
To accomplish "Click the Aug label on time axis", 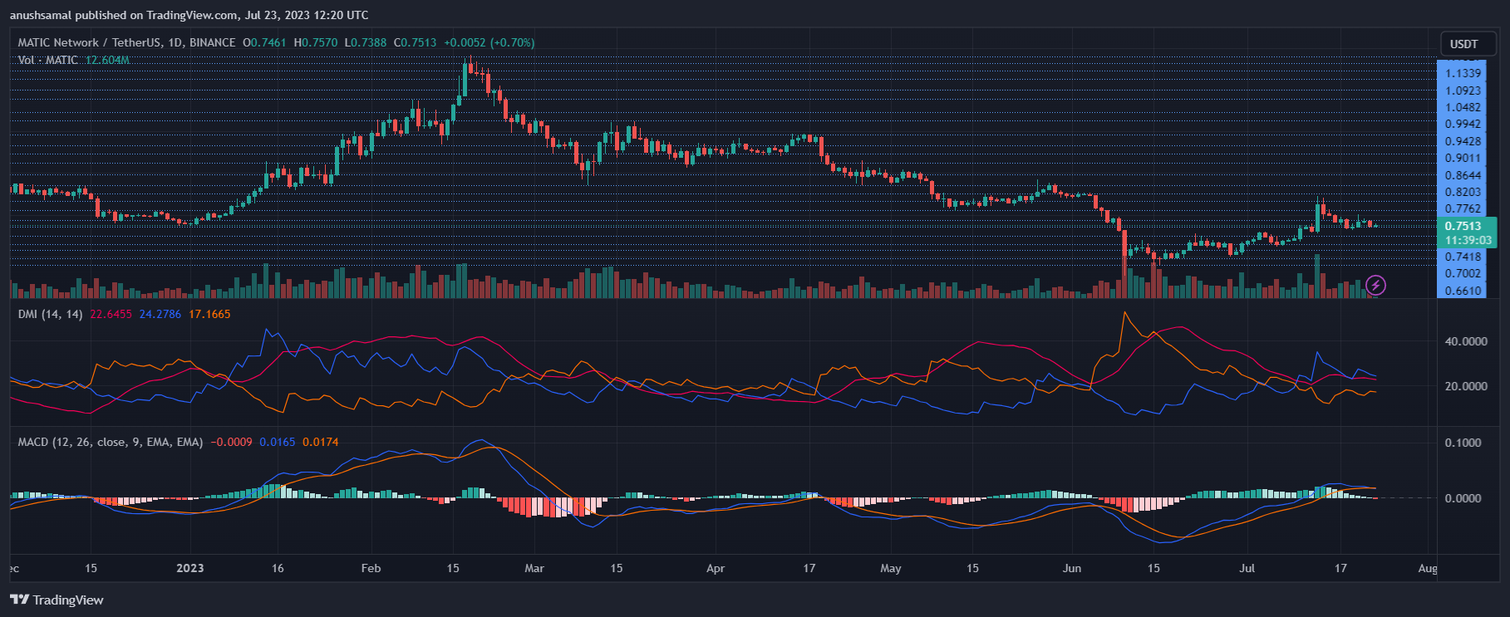I will (1427, 568).
